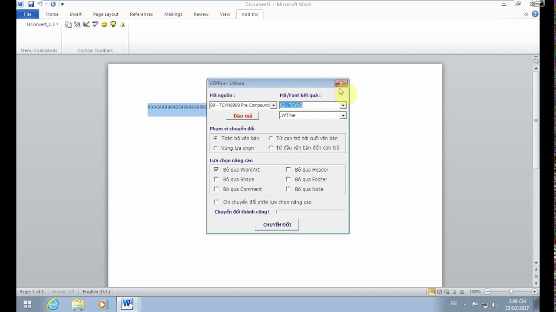Click the ruler toggle icon above scrollbar

click(x=536, y=61)
